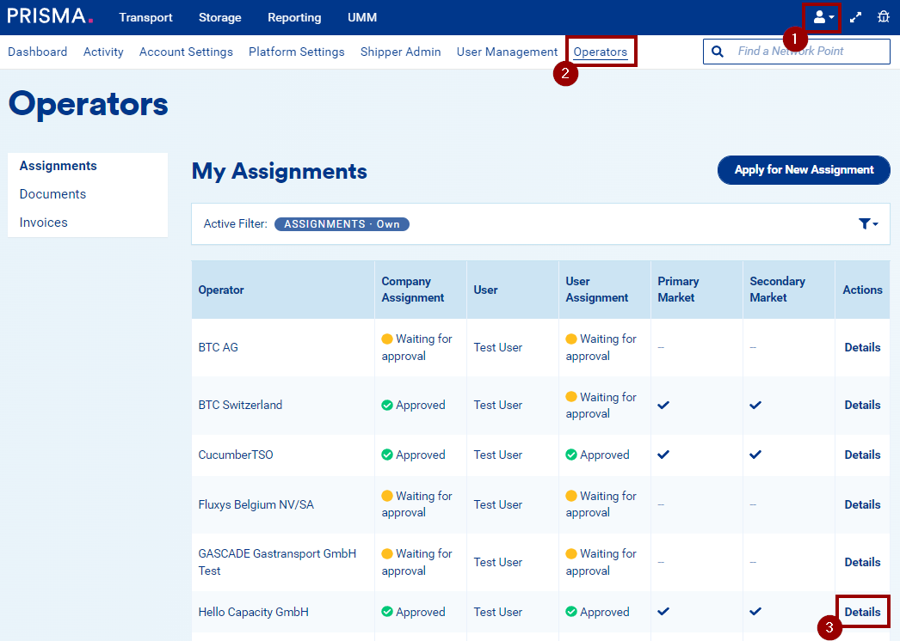Image resolution: width=900 pixels, height=641 pixels.
Task: Click primary market checkmark for BTC Switzerland
Action: [x=663, y=405]
